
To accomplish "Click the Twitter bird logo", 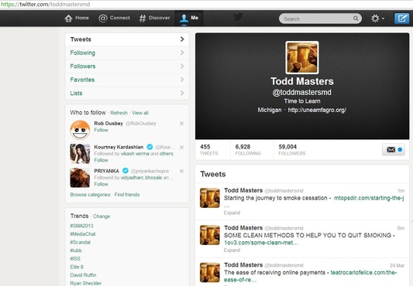I will pos(238,17).
